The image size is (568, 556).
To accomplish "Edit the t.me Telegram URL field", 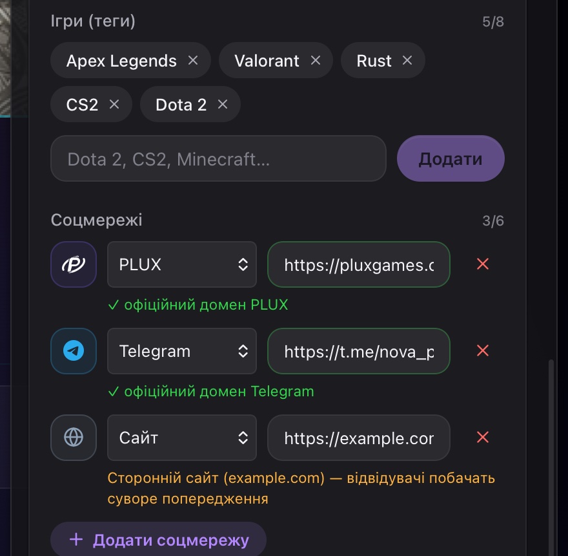I will 359,351.
